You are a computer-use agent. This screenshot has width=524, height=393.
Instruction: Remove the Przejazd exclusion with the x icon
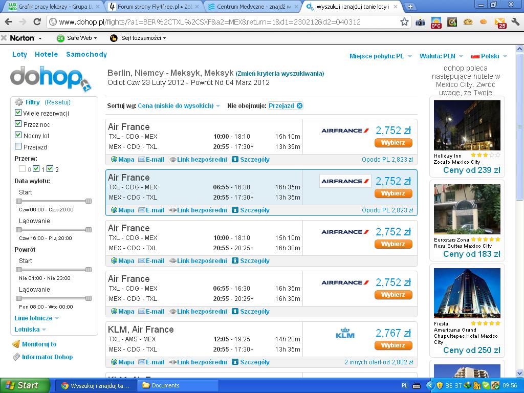(x=300, y=105)
